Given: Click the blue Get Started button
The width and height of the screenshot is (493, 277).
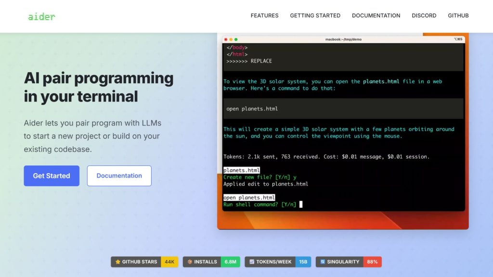Looking at the screenshot, I should pyautogui.click(x=52, y=176).
